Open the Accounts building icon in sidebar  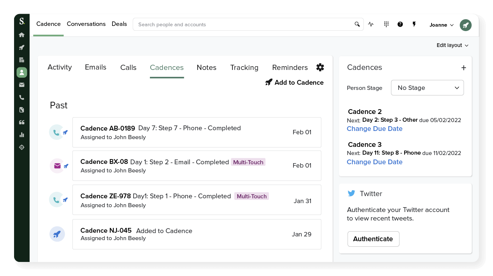[x=21, y=60]
